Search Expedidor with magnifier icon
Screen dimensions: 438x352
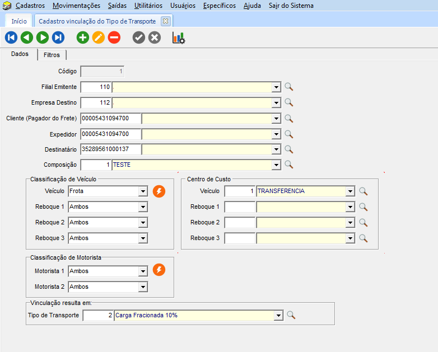(289, 134)
